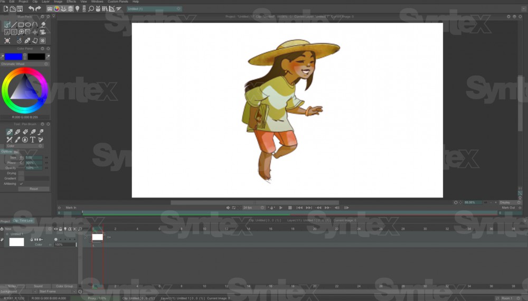This screenshot has width=528, height=301.
Task: Select the Text tool in brush panel
Action: click(32, 139)
